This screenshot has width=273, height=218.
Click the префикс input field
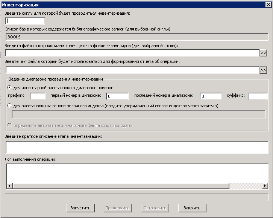pos(37,96)
